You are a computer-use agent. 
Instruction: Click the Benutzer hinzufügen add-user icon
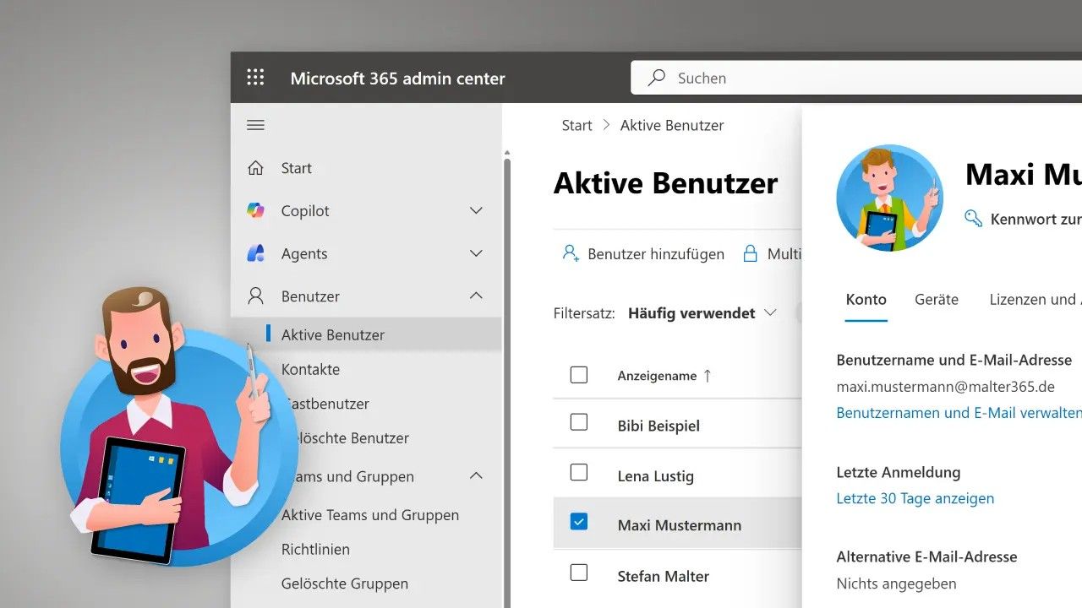pyautogui.click(x=571, y=253)
